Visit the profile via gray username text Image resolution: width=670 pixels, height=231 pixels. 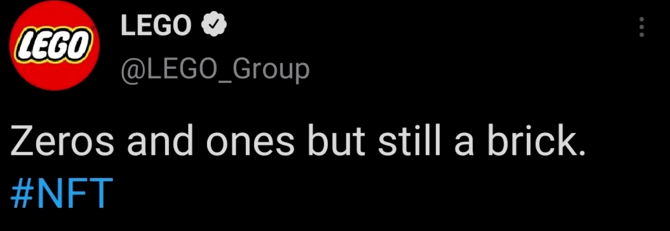pos(215,69)
